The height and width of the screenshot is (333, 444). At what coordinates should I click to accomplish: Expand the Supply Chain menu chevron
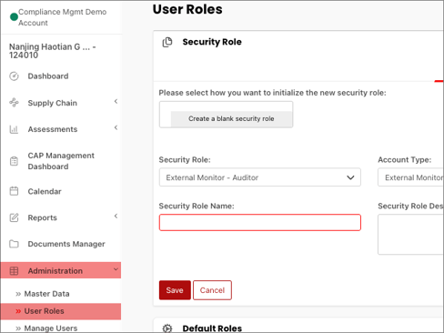pyautogui.click(x=116, y=101)
